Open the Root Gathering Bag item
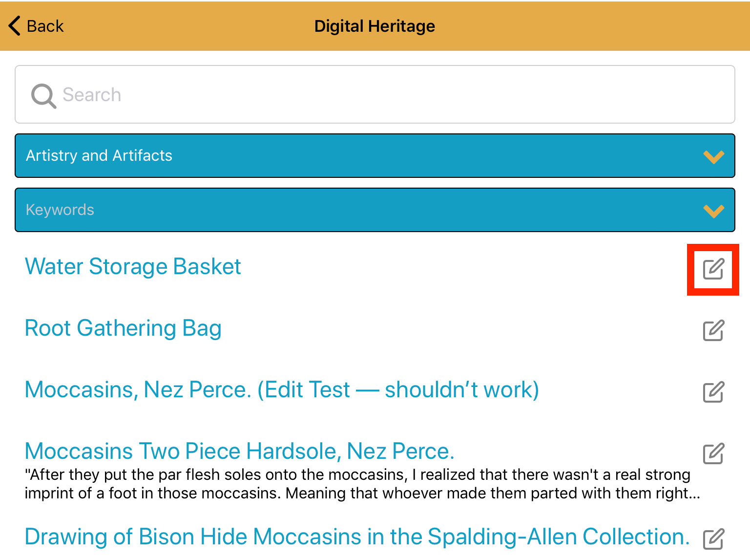 [x=123, y=328]
